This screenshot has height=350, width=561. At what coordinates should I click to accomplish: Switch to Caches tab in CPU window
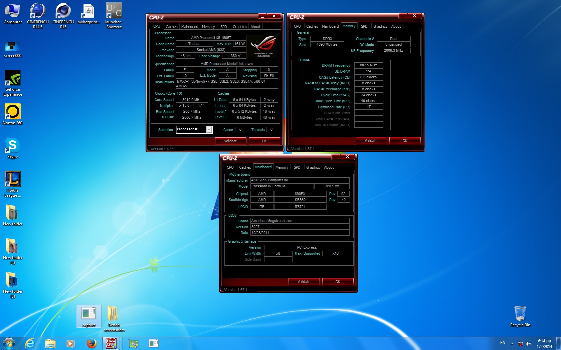point(171,27)
